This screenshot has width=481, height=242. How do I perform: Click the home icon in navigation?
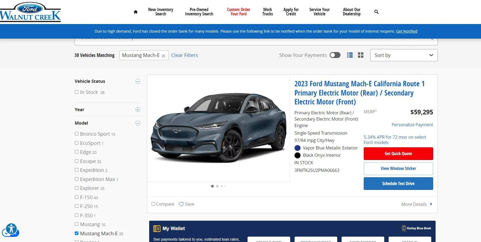[136, 12]
